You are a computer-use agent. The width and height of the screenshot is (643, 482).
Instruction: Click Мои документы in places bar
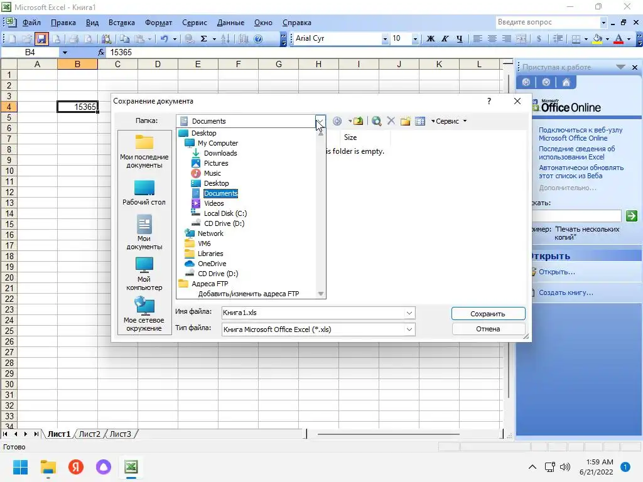(x=144, y=232)
